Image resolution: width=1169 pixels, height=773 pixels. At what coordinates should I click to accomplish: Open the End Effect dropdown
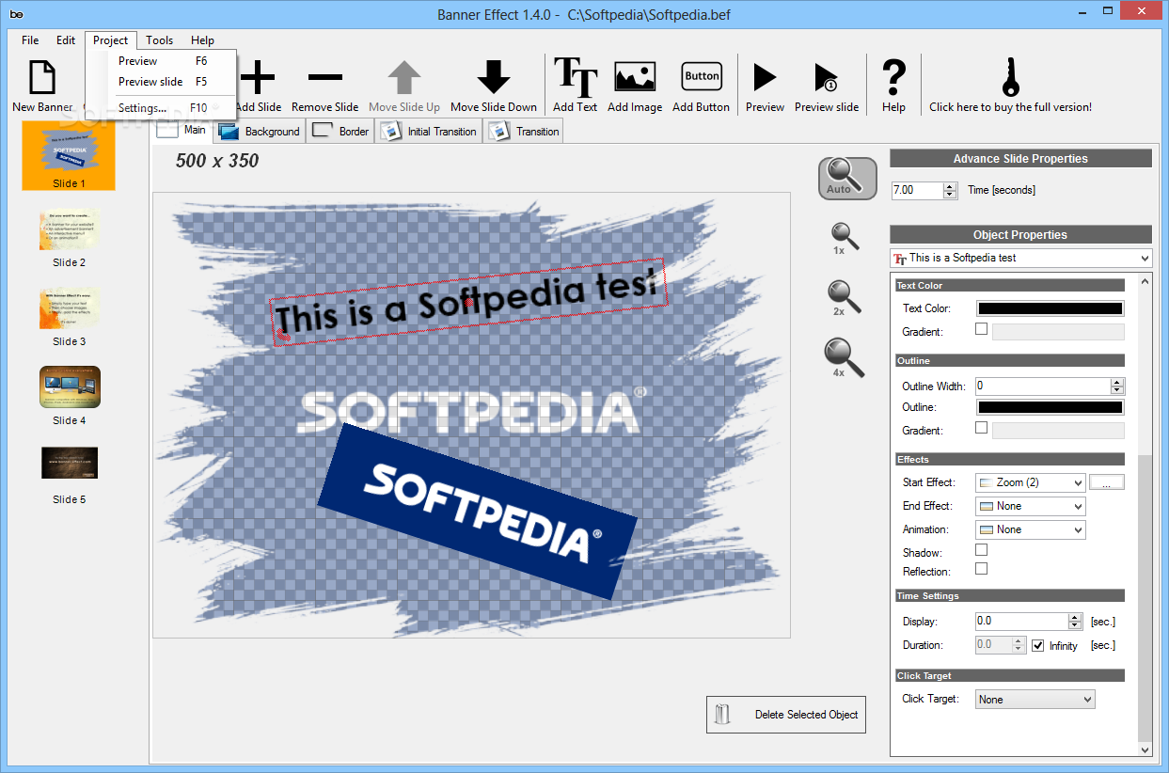click(1031, 506)
